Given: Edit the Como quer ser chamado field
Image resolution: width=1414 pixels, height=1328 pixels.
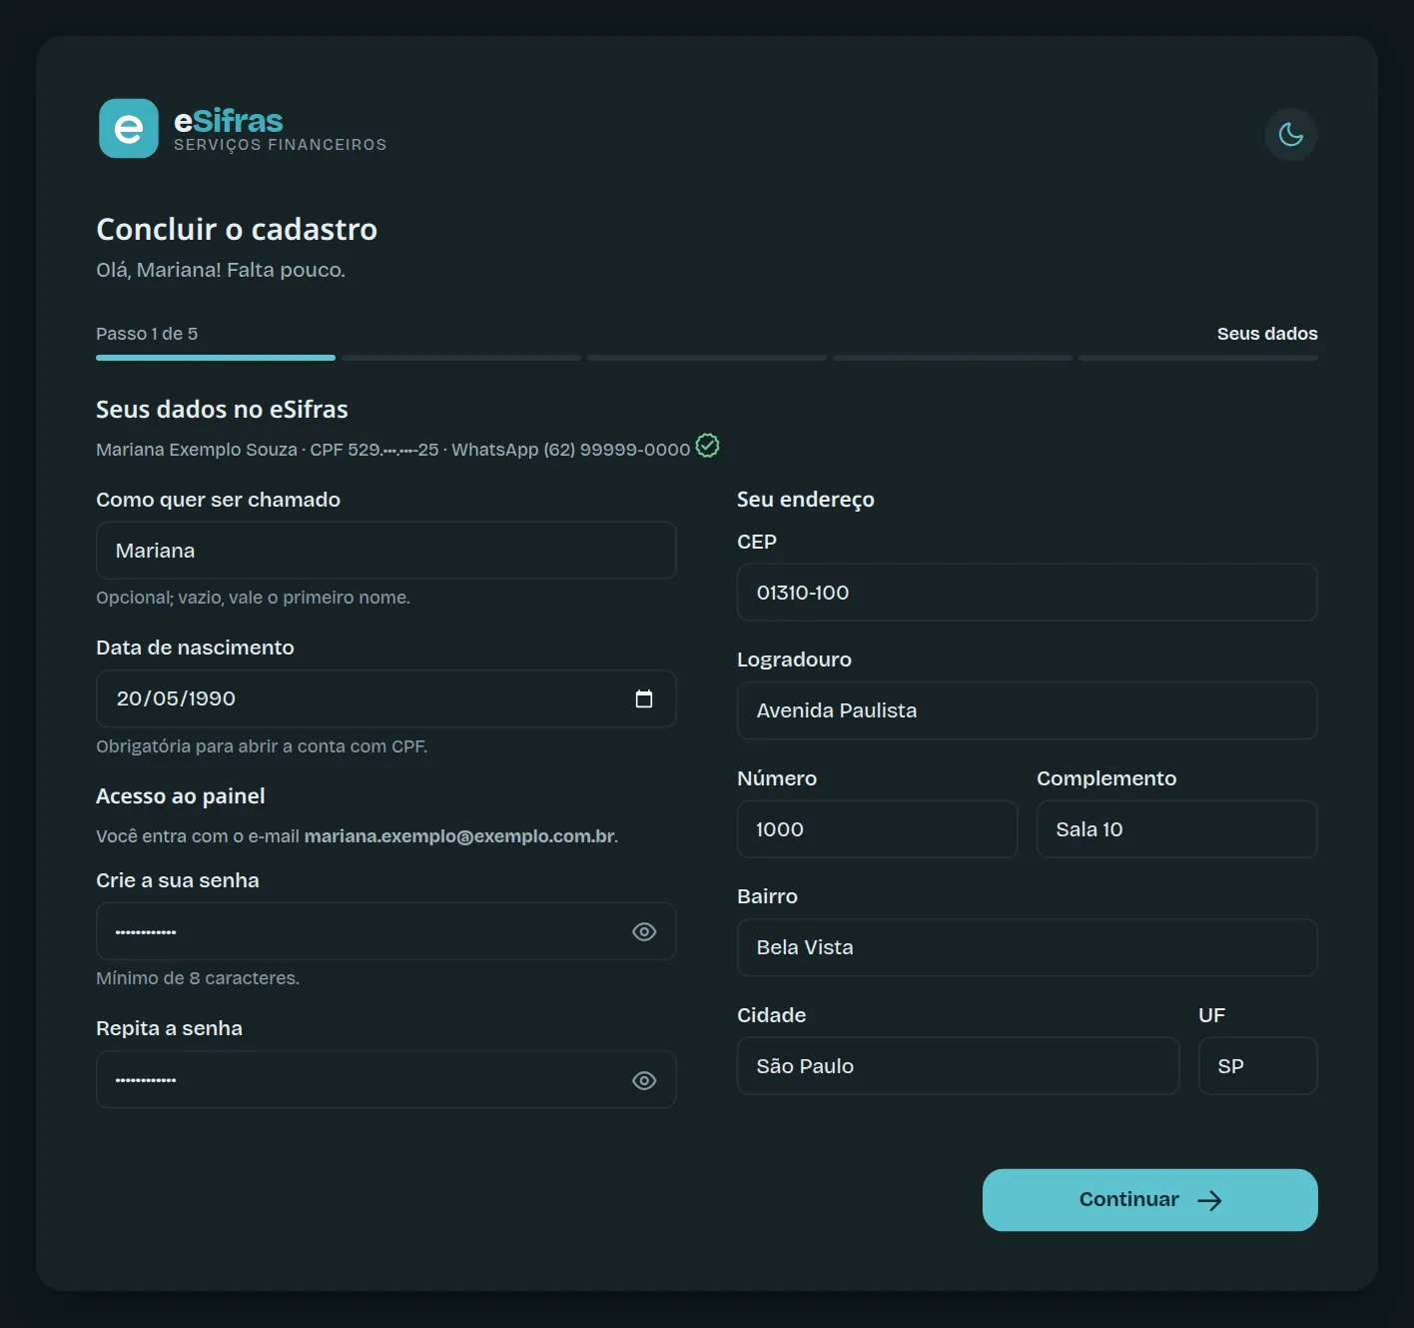Looking at the screenshot, I should (386, 551).
